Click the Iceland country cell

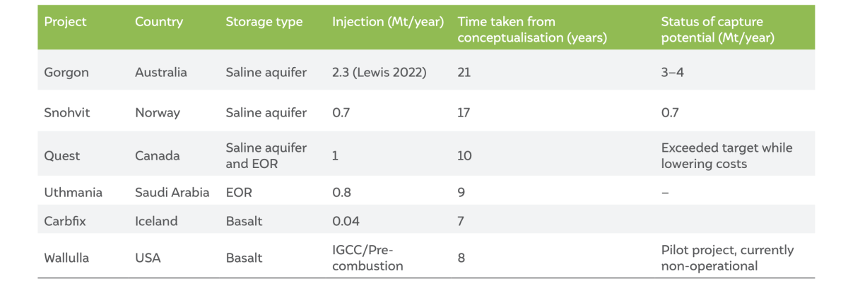point(156,221)
